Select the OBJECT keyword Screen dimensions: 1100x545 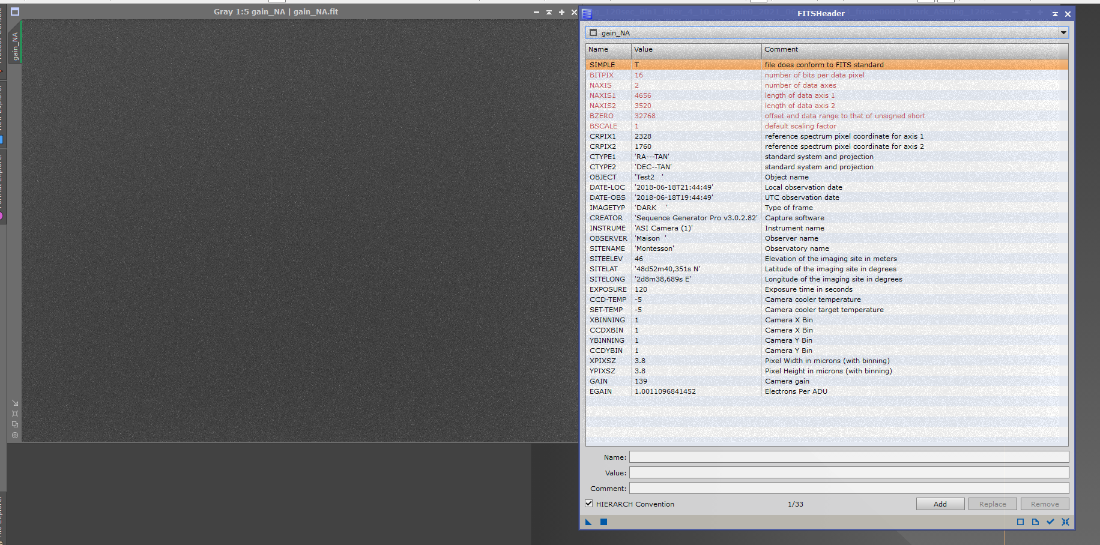[603, 177]
